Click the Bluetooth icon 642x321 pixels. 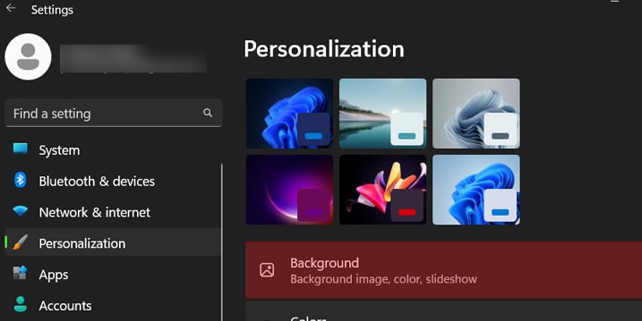[20, 180]
